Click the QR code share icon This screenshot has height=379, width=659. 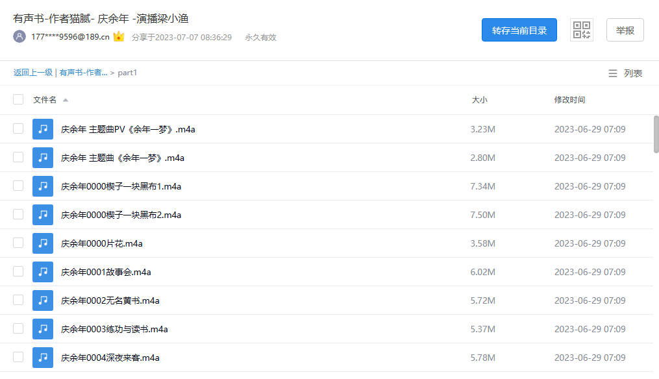click(x=581, y=29)
